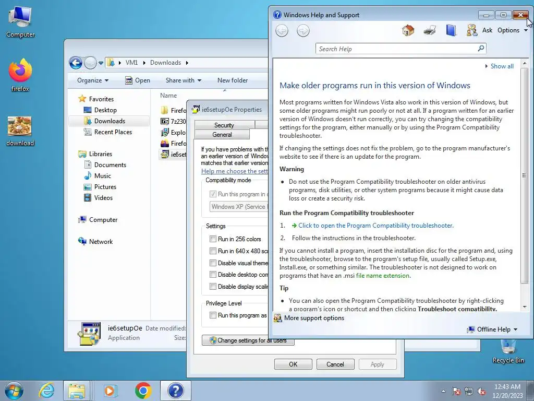
Task: Click Open in Explorer toolbar
Action: [x=138, y=80]
